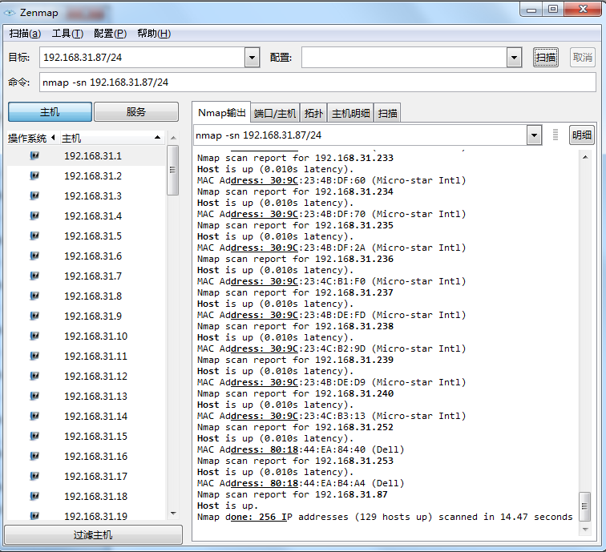
Task: Expand the nmap output scan selector dropdown
Action: click(534, 135)
